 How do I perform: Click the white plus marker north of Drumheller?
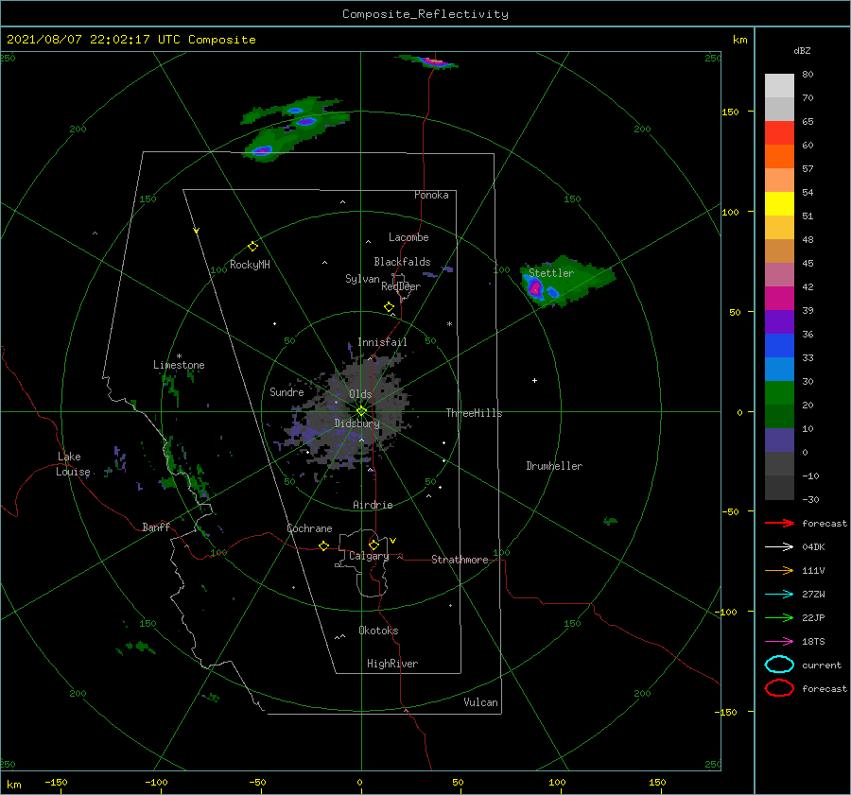[x=534, y=380]
